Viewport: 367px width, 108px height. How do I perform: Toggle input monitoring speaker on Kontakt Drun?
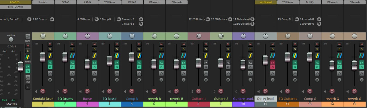(x=36, y=92)
